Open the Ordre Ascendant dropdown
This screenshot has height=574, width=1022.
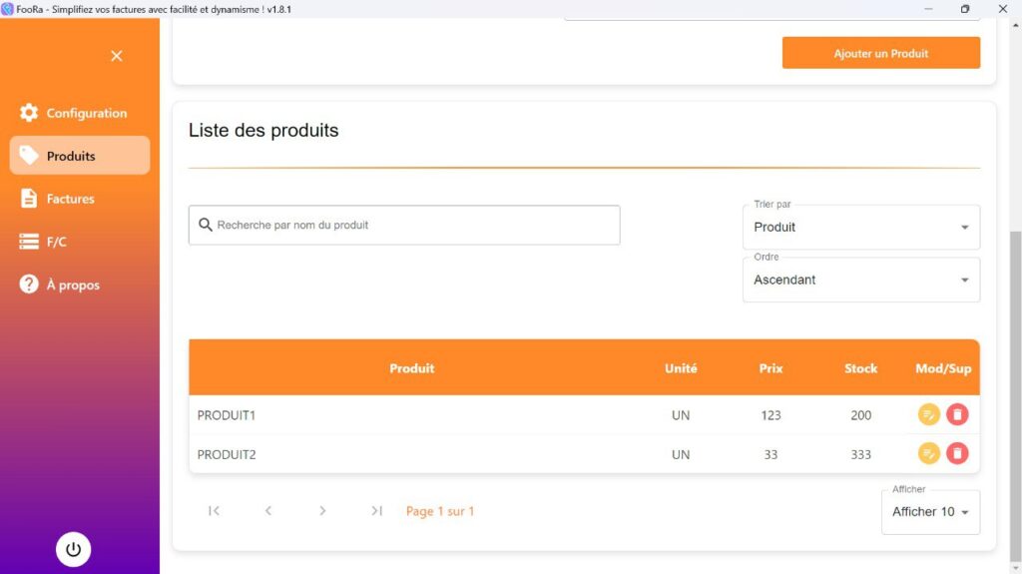[861, 280]
